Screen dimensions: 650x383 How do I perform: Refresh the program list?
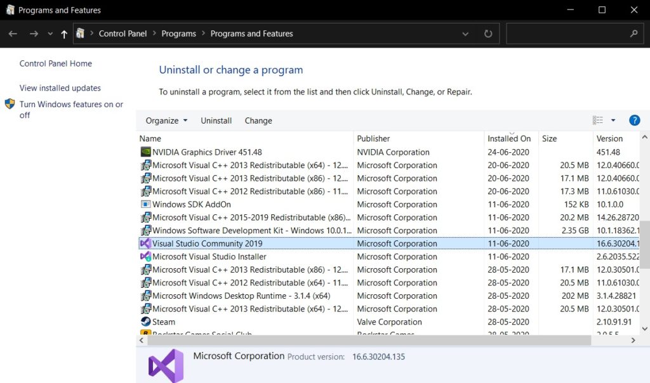point(487,34)
